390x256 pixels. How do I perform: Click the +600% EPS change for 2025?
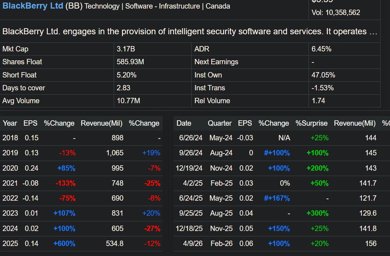click(64, 244)
